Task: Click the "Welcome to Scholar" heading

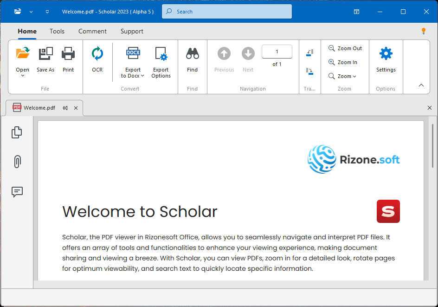Action: tap(140, 212)
